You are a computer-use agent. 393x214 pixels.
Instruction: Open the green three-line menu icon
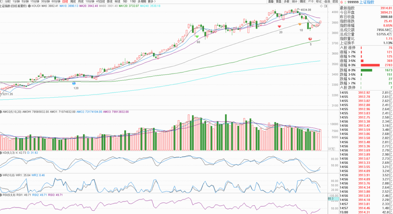(345, 2)
